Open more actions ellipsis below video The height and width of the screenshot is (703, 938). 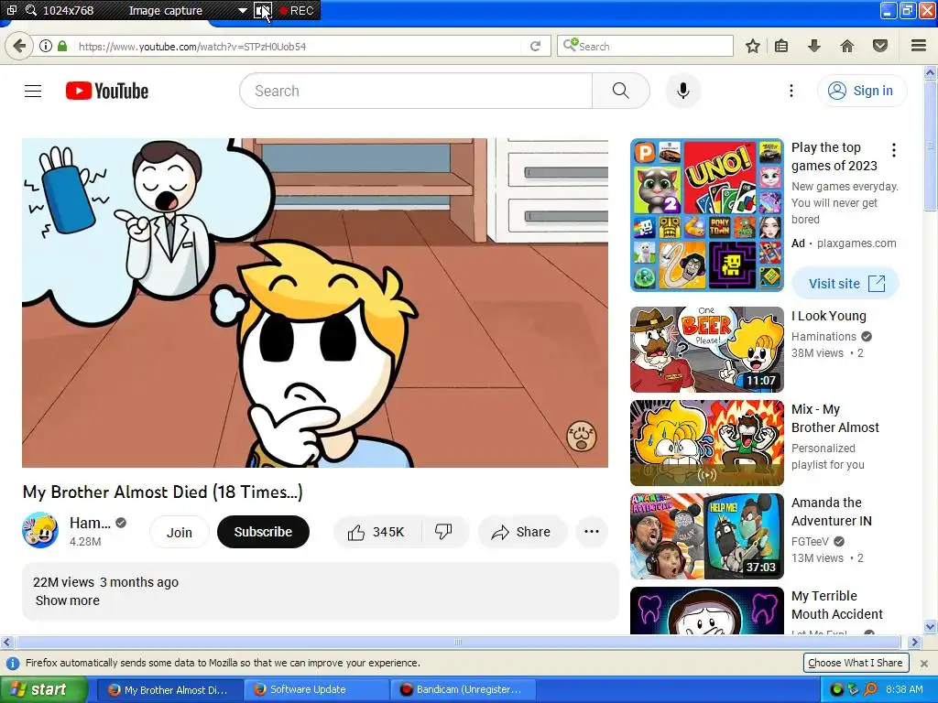(592, 532)
